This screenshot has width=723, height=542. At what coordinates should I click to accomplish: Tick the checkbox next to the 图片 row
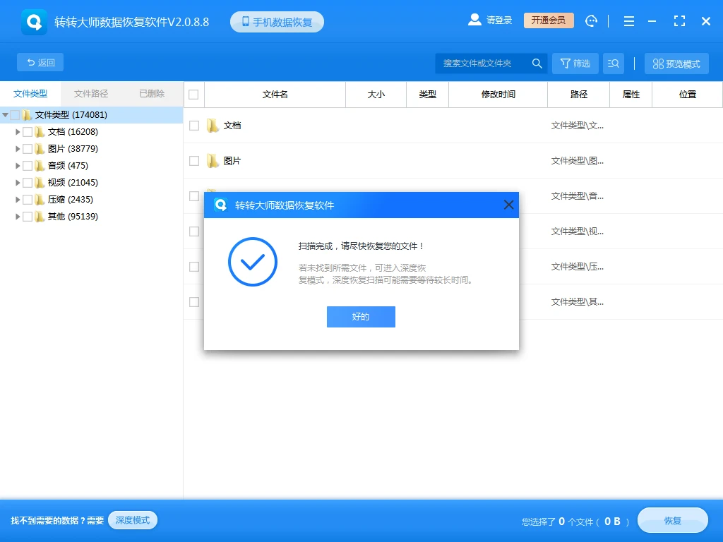pyautogui.click(x=194, y=160)
